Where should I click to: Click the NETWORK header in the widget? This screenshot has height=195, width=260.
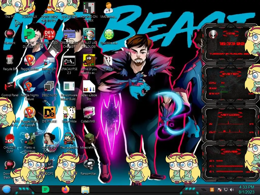point(230,115)
